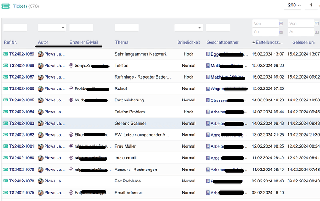The height and width of the screenshot is (201, 320).
Task: Open calendar picker for Erstellungszeit 'An' field
Action: click(281, 32)
